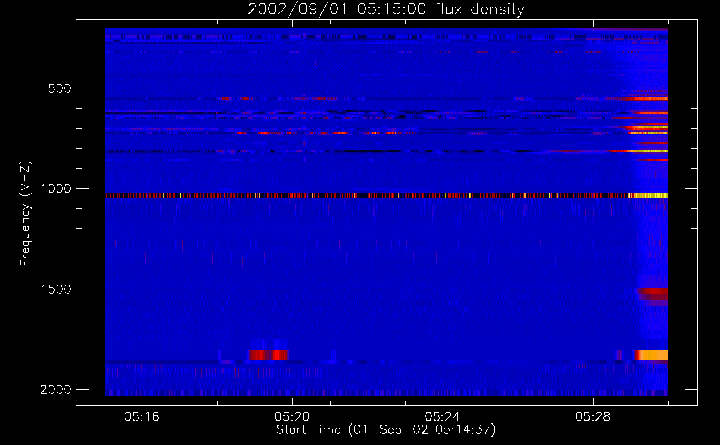Click the red burst near 1800 MHz at 05:19
This screenshot has height=445, width=720.
(x=269, y=355)
